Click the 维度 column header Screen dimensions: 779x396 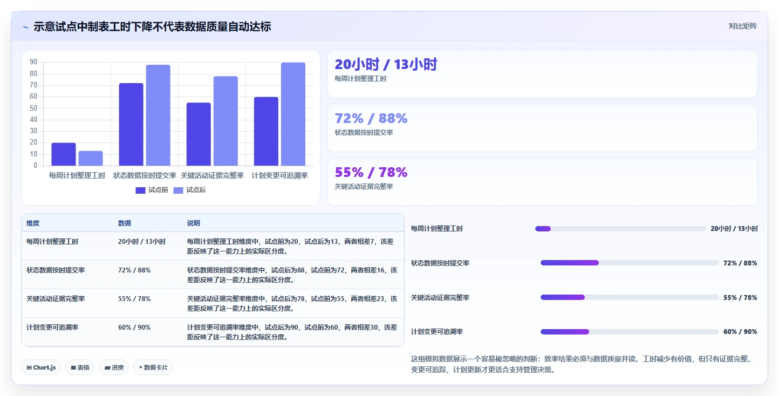[33, 223]
